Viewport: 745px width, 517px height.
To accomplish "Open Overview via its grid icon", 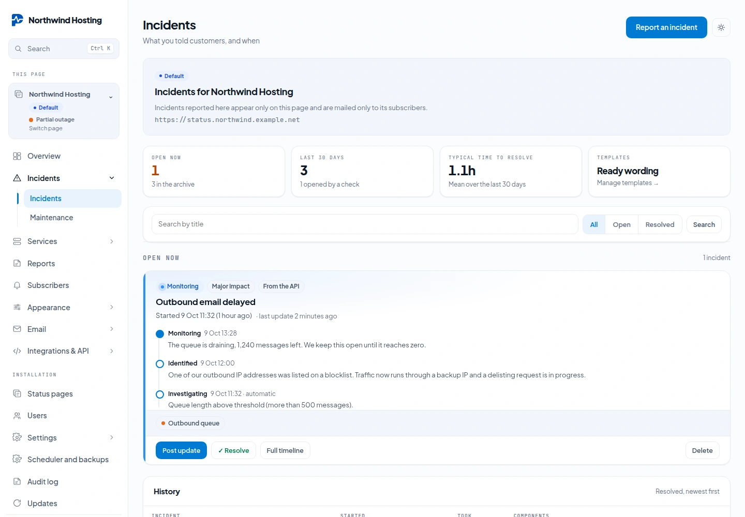I will (x=17, y=156).
